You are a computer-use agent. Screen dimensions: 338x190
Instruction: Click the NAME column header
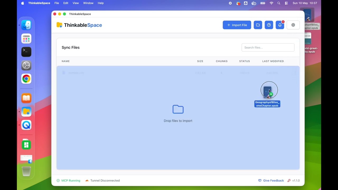(66, 61)
